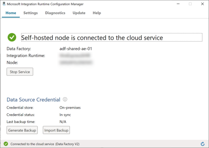209x148 pixels.
Task: Click the 'Data Factory:' label
Action: click(x=19, y=49)
